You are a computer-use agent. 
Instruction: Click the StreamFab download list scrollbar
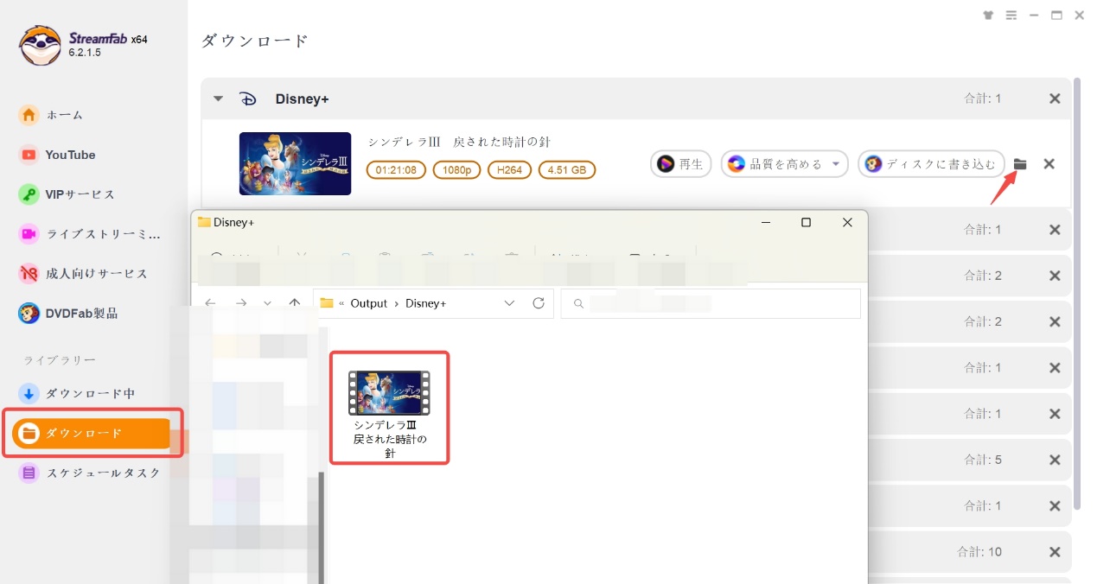click(1077, 294)
